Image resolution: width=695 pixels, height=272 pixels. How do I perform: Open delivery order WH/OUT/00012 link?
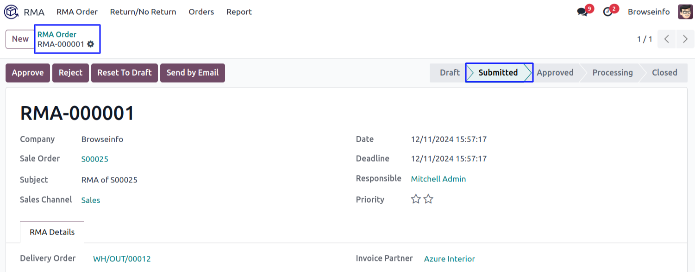pos(122,259)
